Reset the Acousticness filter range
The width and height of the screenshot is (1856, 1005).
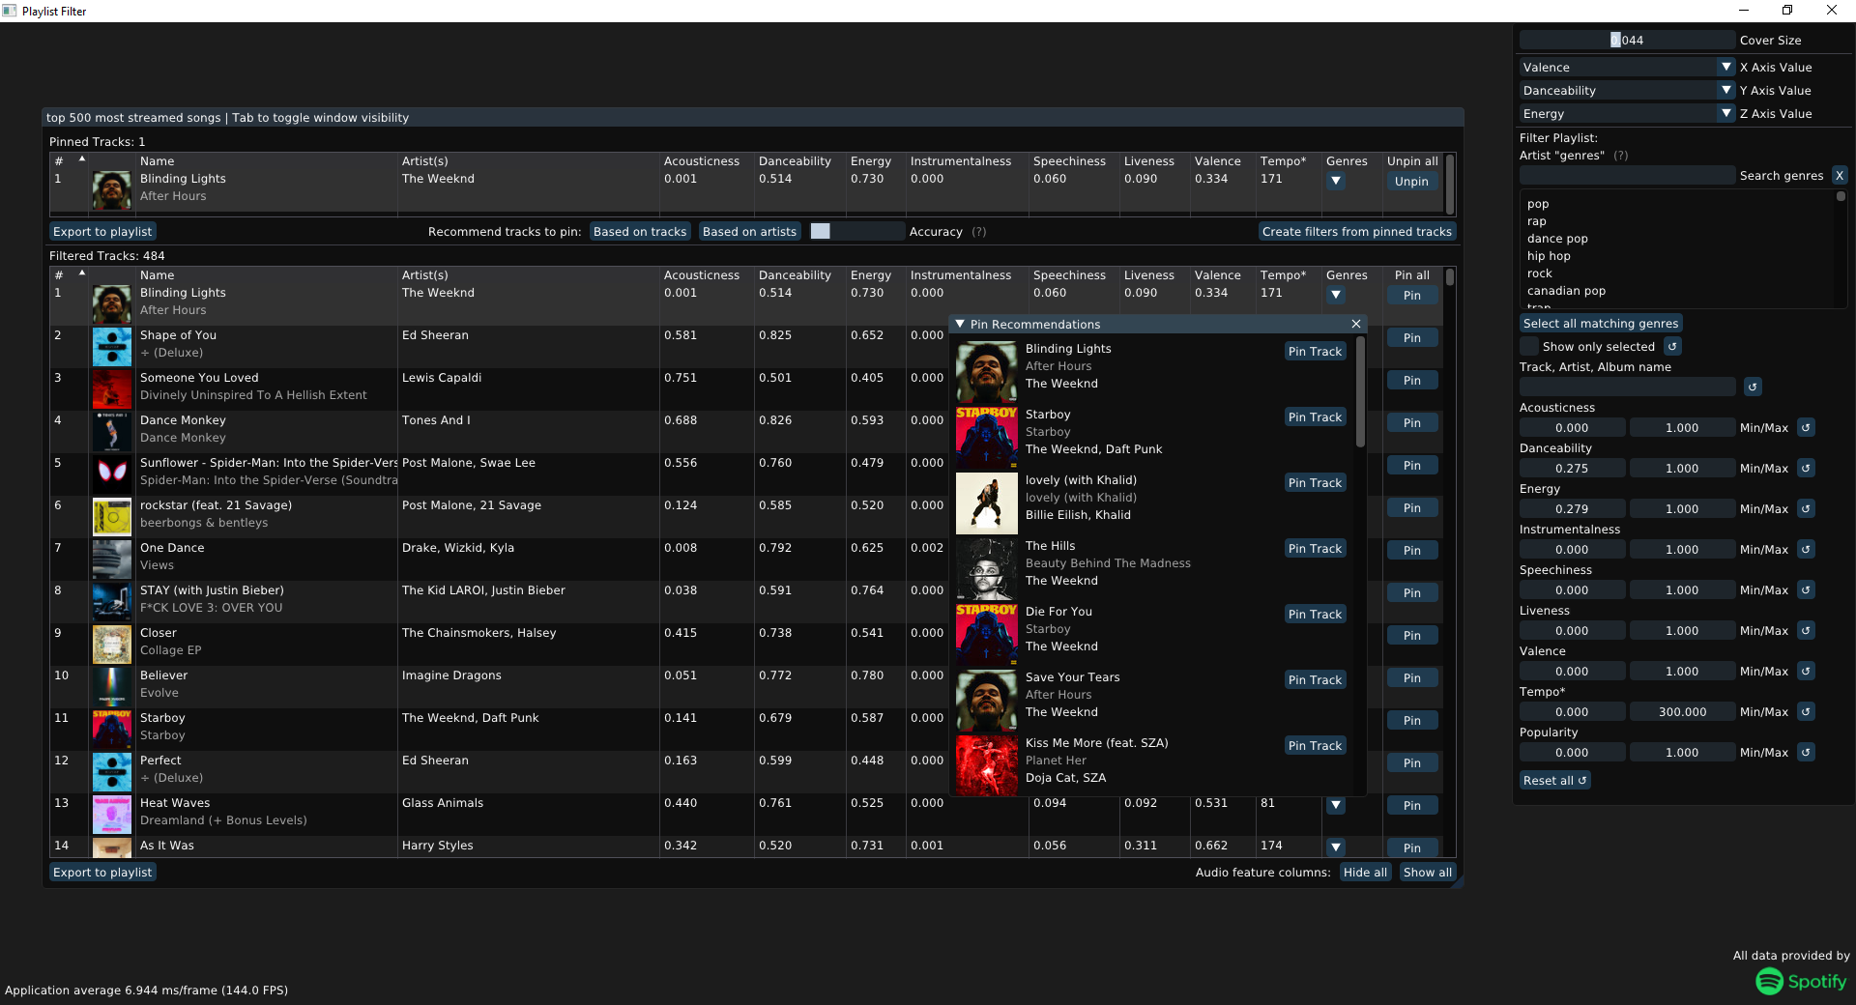pyautogui.click(x=1806, y=427)
